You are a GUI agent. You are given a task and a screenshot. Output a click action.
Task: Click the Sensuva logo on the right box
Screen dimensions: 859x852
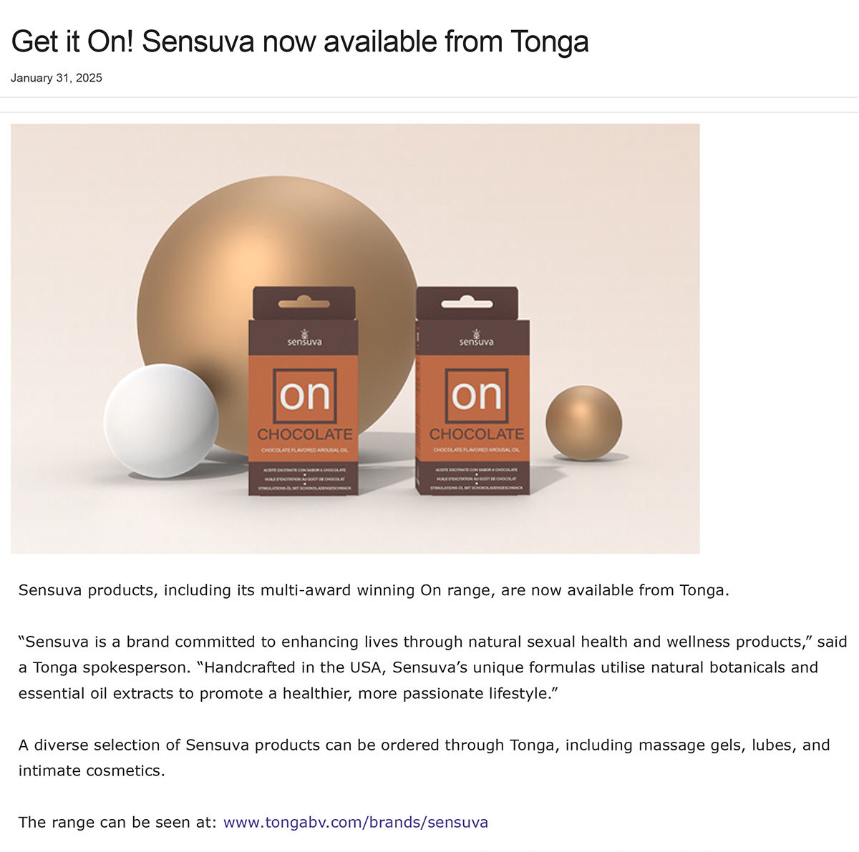coord(476,338)
